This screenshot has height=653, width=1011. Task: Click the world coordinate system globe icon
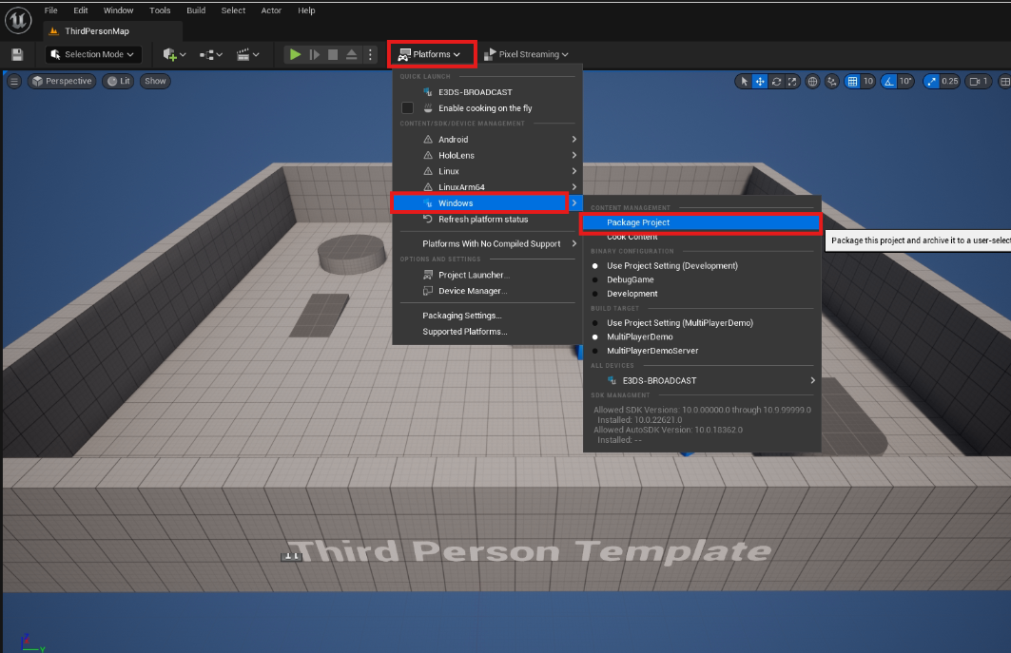point(813,82)
